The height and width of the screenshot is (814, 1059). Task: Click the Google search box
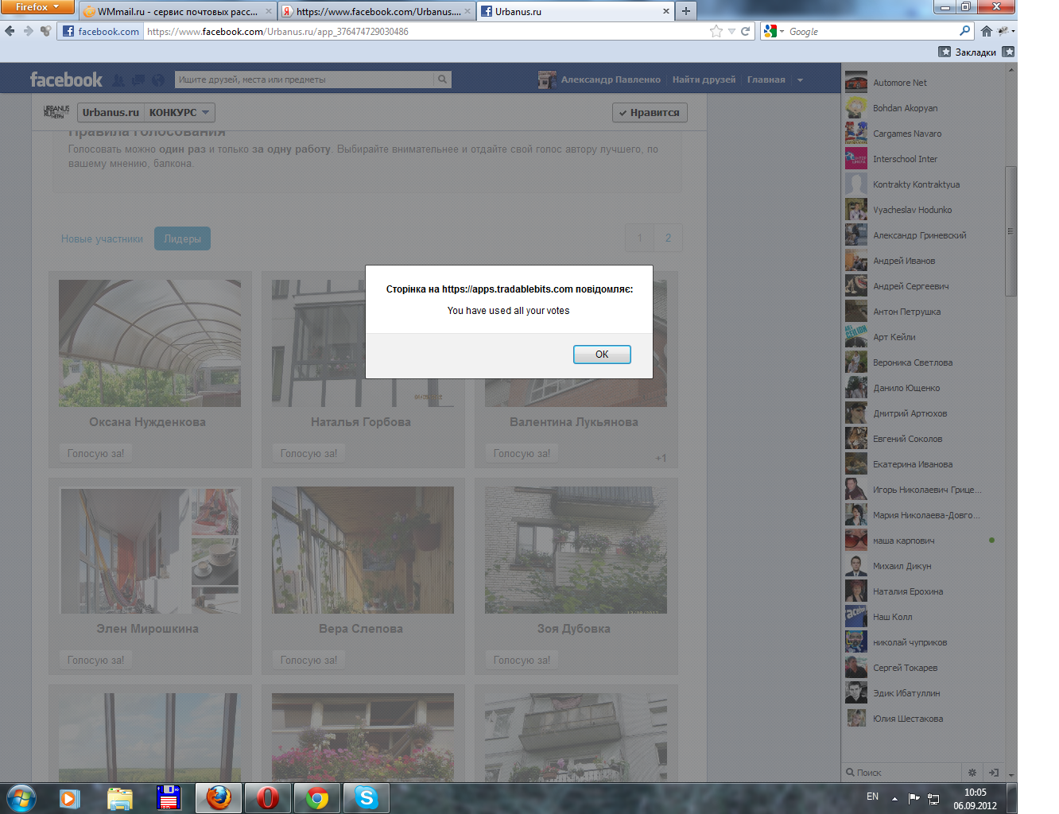coord(871,32)
